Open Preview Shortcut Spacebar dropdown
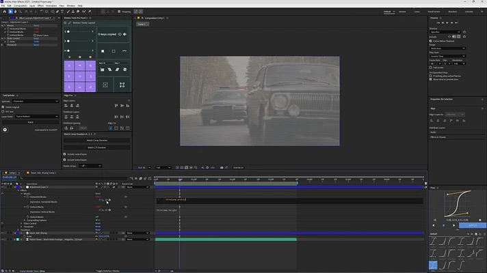 click(445, 32)
